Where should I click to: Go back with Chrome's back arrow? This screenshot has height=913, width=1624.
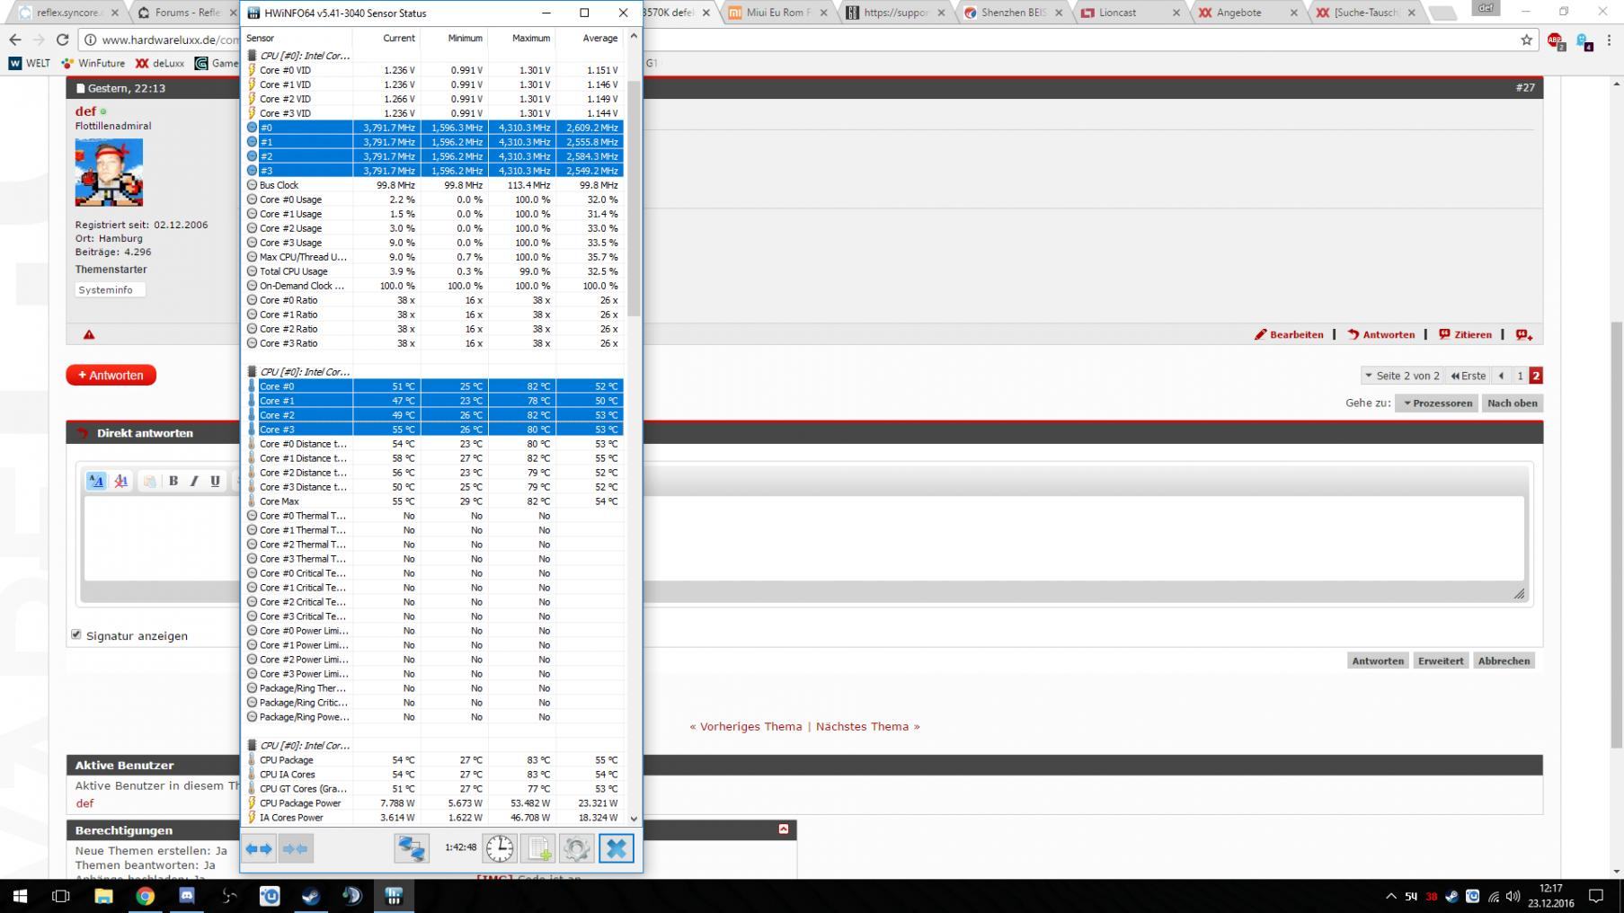pos(15,40)
